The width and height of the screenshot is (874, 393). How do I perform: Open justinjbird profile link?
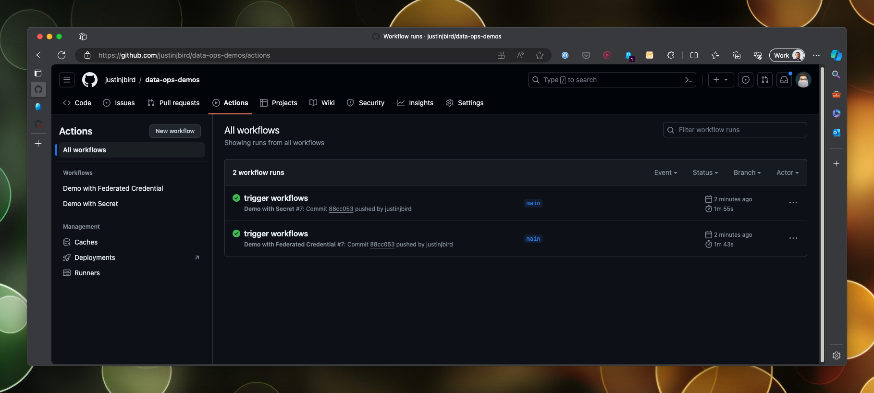pos(120,80)
